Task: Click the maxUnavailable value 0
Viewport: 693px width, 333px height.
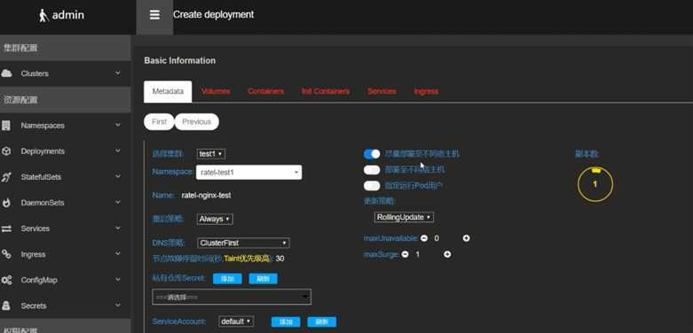Action: (437, 238)
